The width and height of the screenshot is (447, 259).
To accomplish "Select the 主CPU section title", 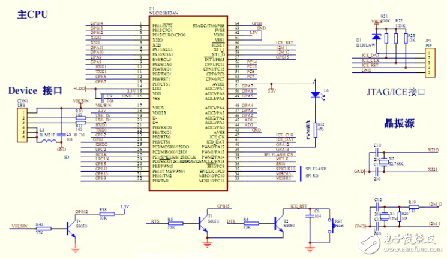I will pyautogui.click(x=32, y=13).
